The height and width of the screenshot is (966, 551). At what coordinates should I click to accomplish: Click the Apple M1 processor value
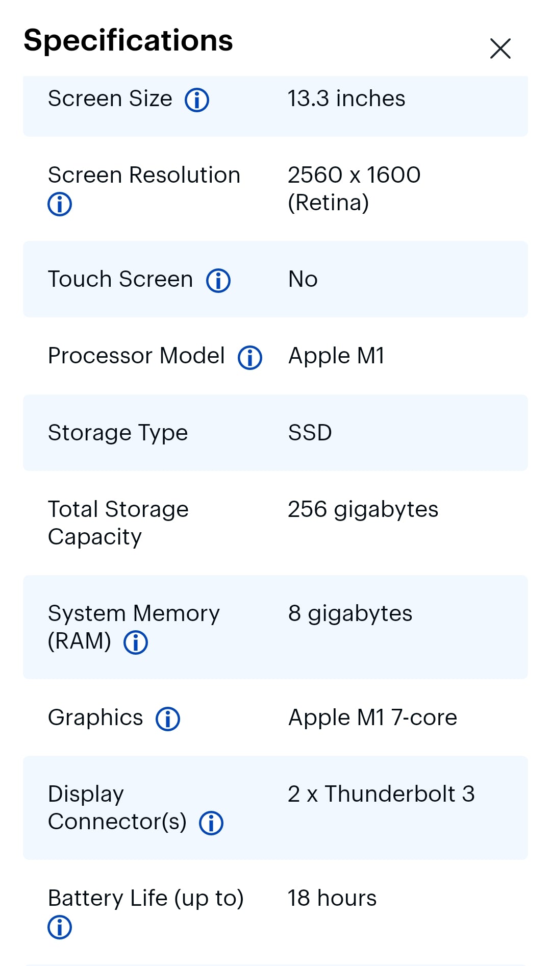[x=336, y=356]
